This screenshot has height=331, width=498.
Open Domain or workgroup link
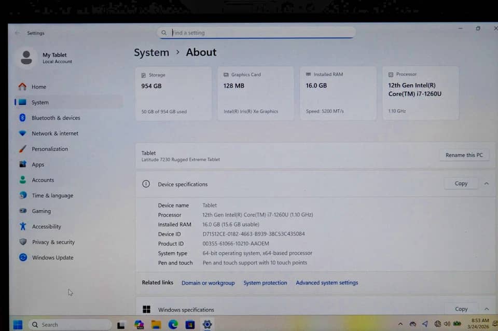coord(208,283)
